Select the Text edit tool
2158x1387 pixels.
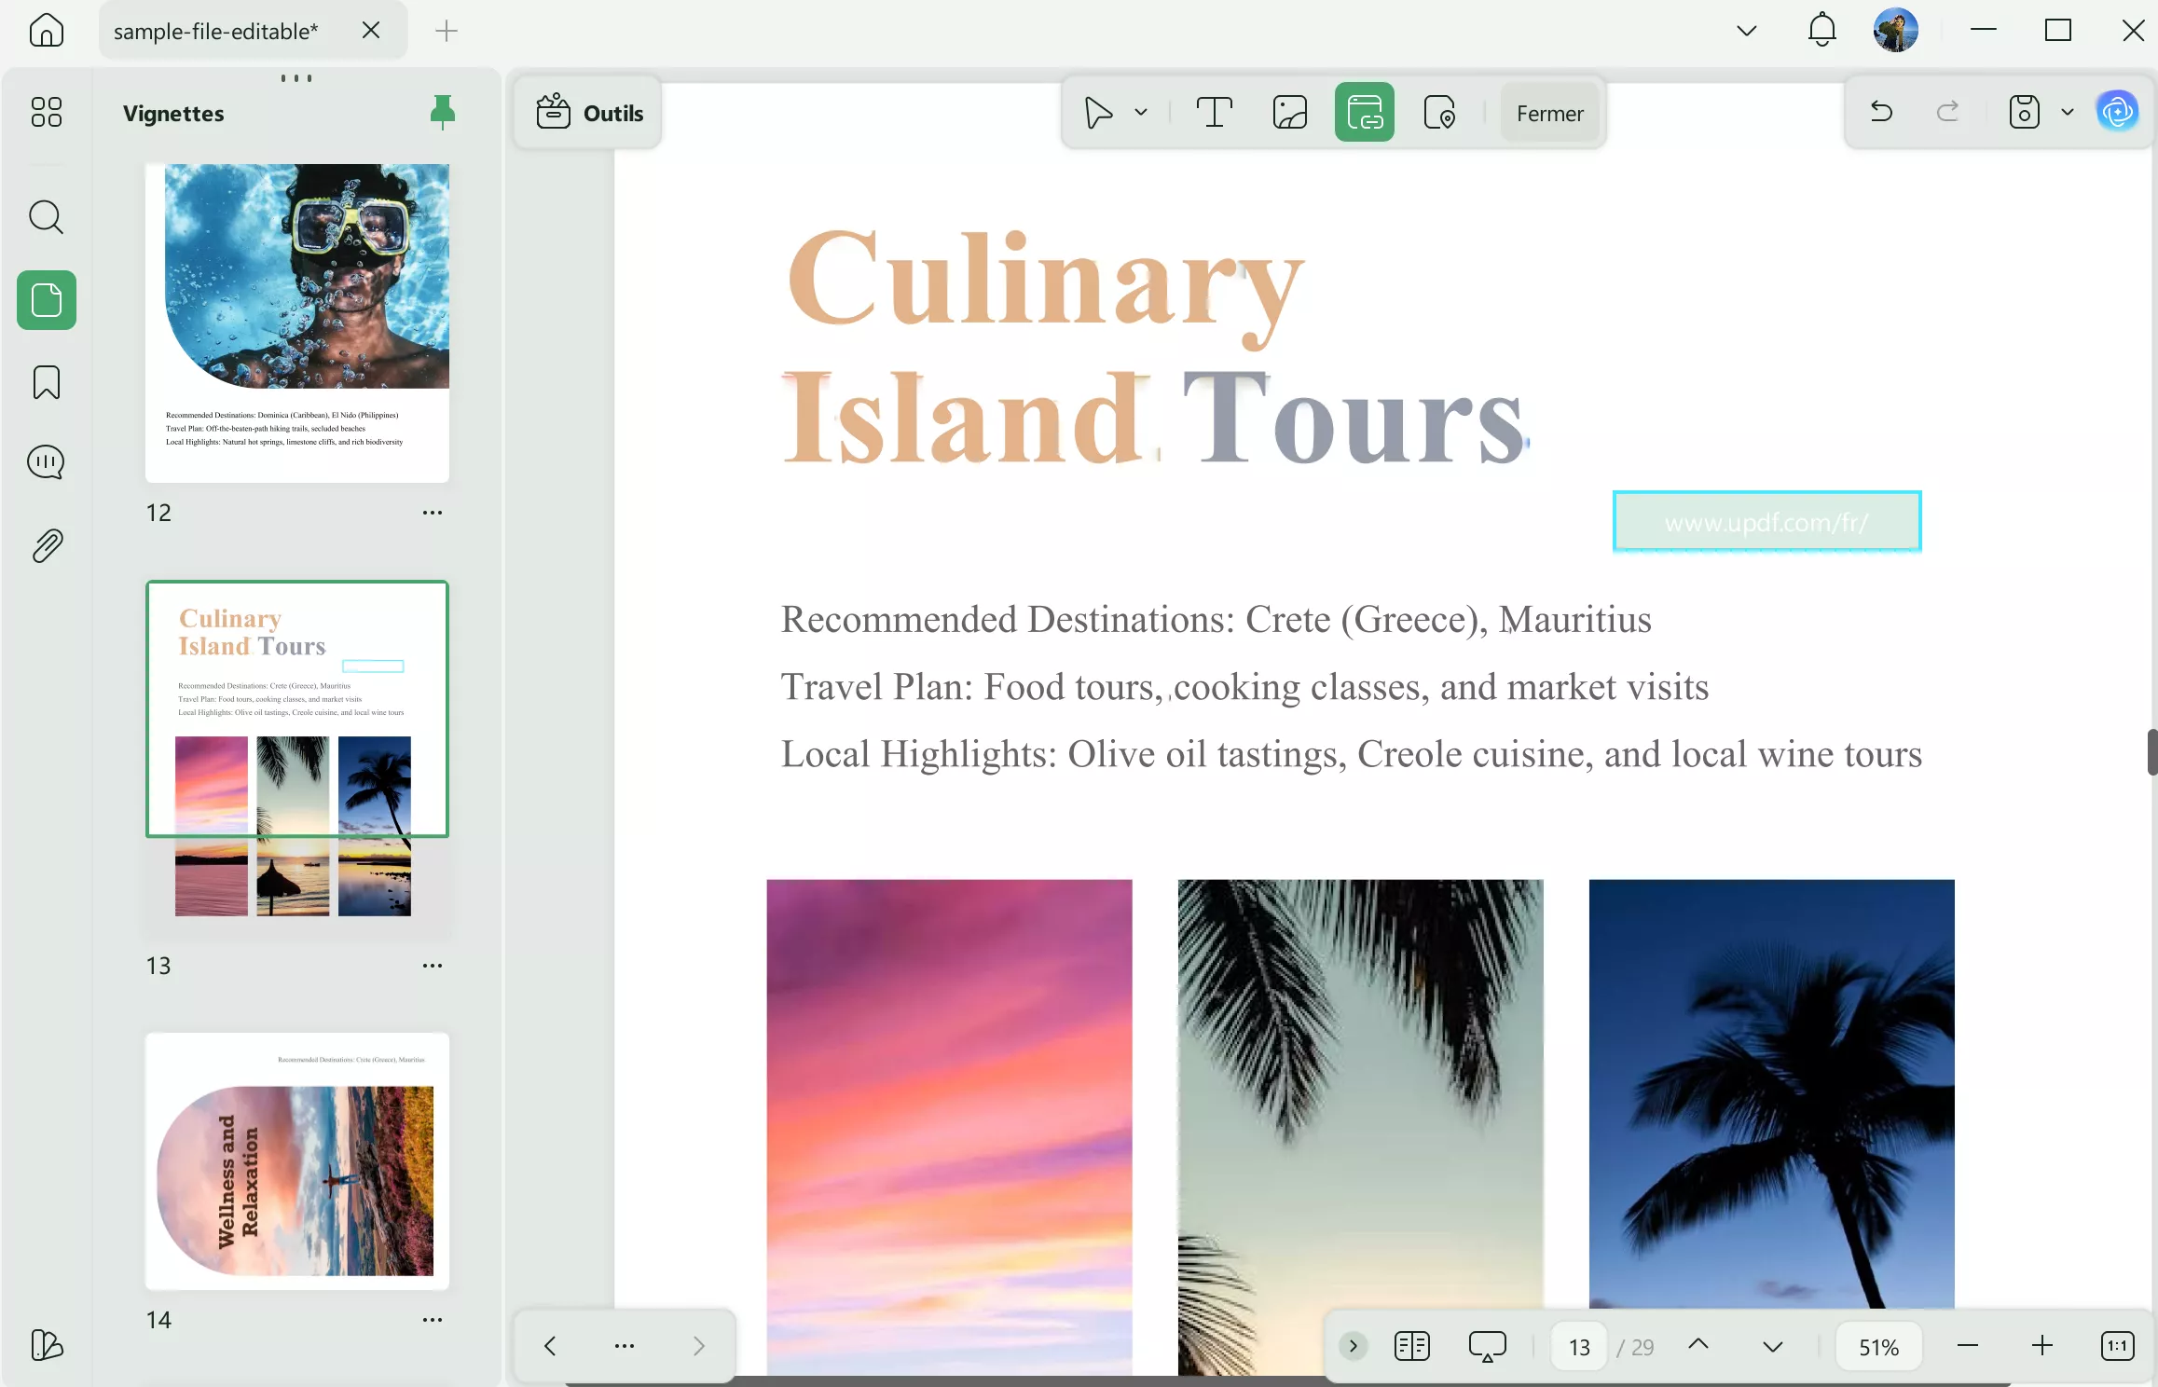[x=1214, y=113]
